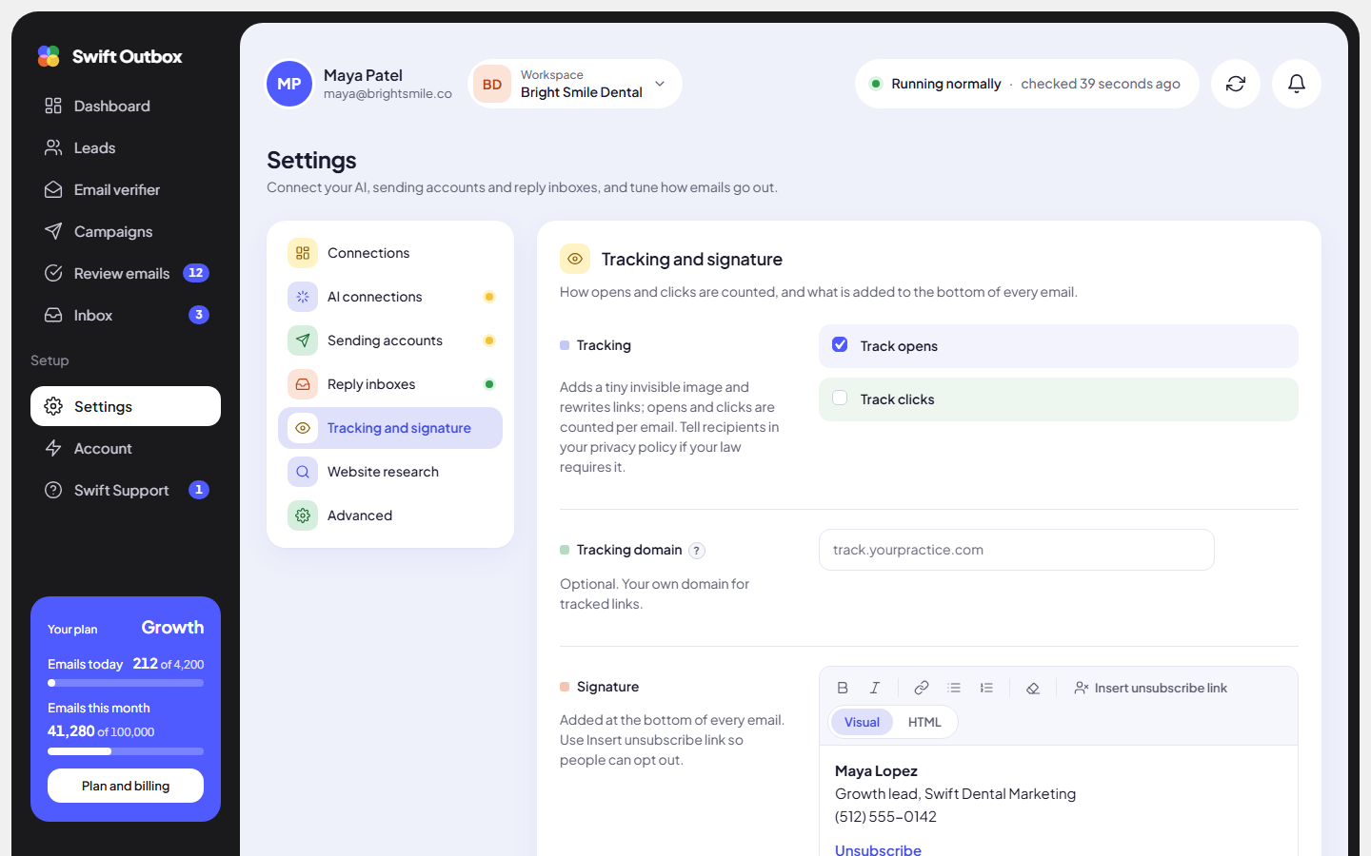This screenshot has width=1371, height=856.
Task: Click the BD workspace badge
Action: [x=492, y=84]
